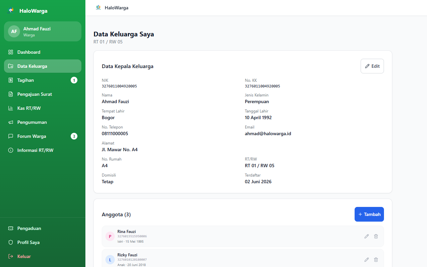
Task: Go to Tagihan in the sidebar
Action: (x=43, y=80)
